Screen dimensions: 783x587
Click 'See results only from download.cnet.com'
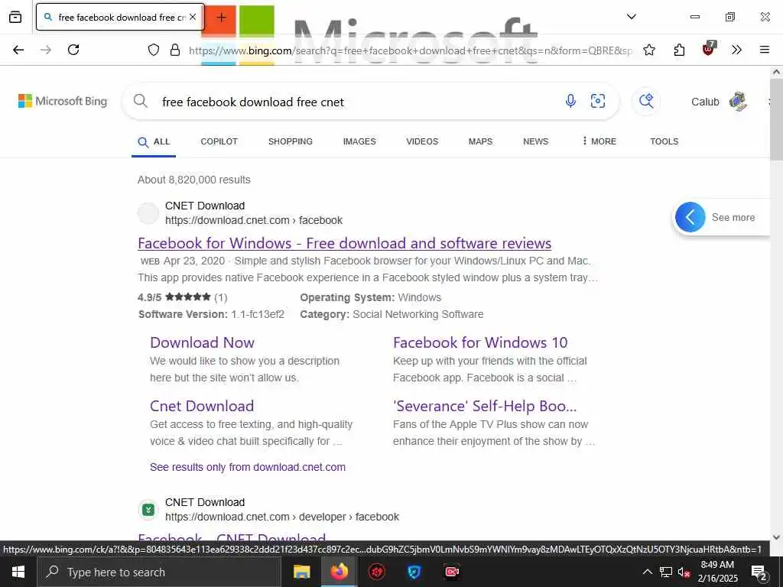point(248,467)
